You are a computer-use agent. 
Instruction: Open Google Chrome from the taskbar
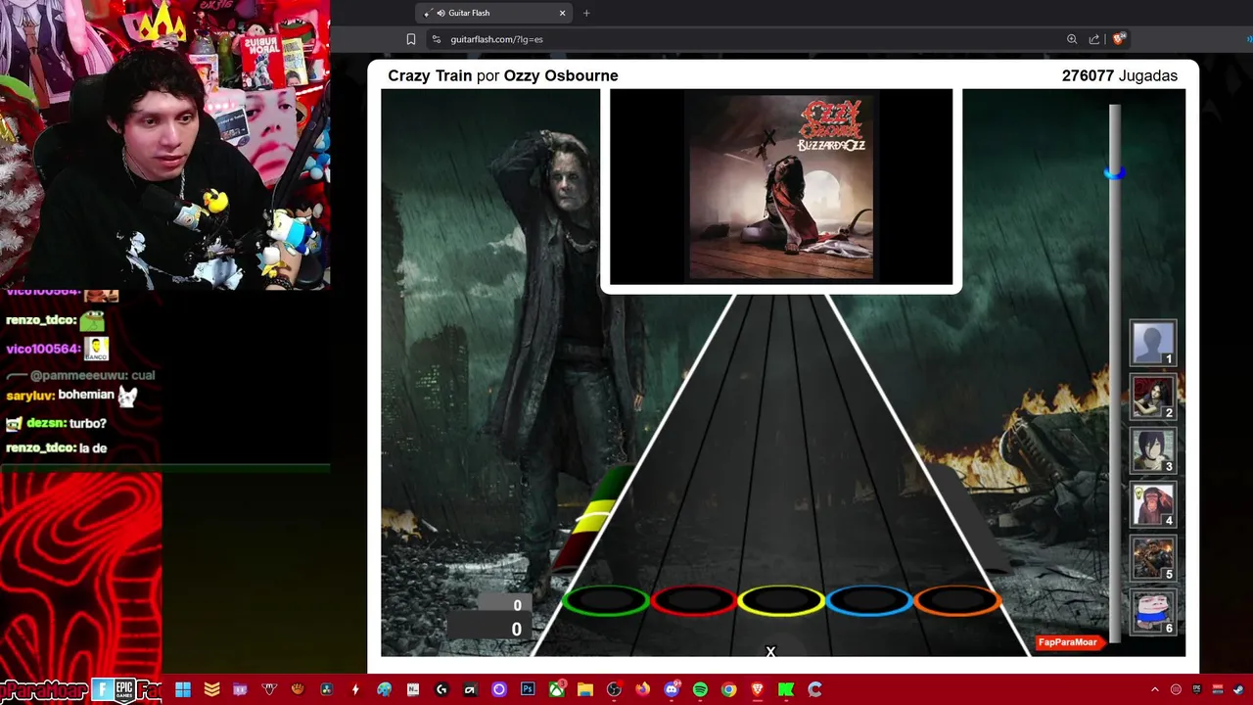[728, 689]
